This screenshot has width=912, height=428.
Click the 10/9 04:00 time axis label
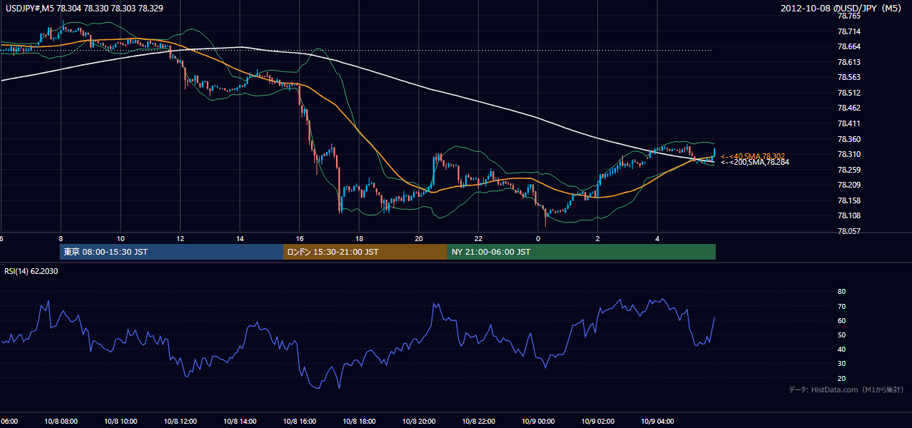click(658, 422)
